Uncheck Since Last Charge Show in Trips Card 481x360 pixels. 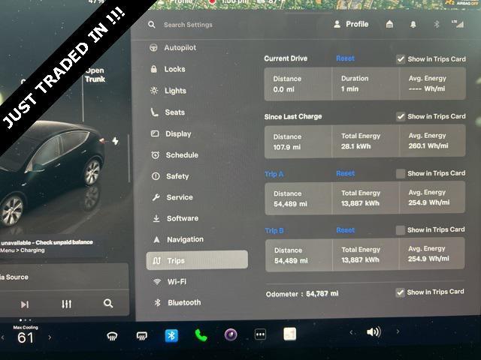(x=401, y=117)
